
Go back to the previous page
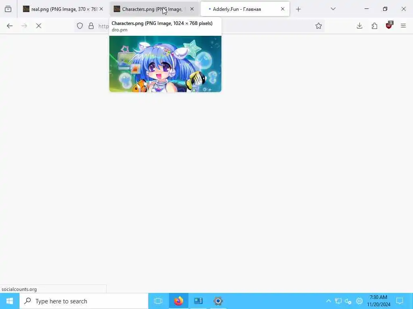10,26
